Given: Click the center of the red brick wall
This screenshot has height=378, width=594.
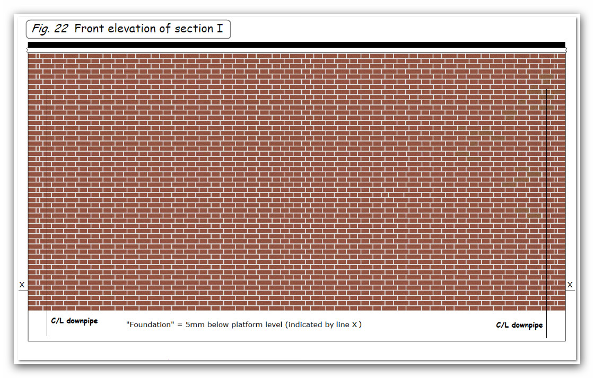Looking at the screenshot, I should pos(296,181).
